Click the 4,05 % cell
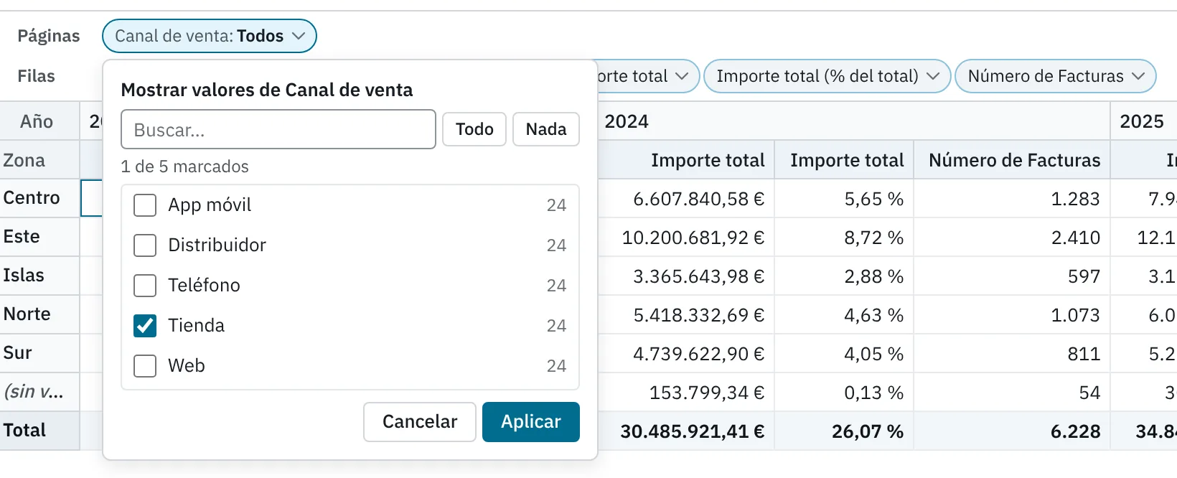The width and height of the screenshot is (1177, 478). [844, 354]
